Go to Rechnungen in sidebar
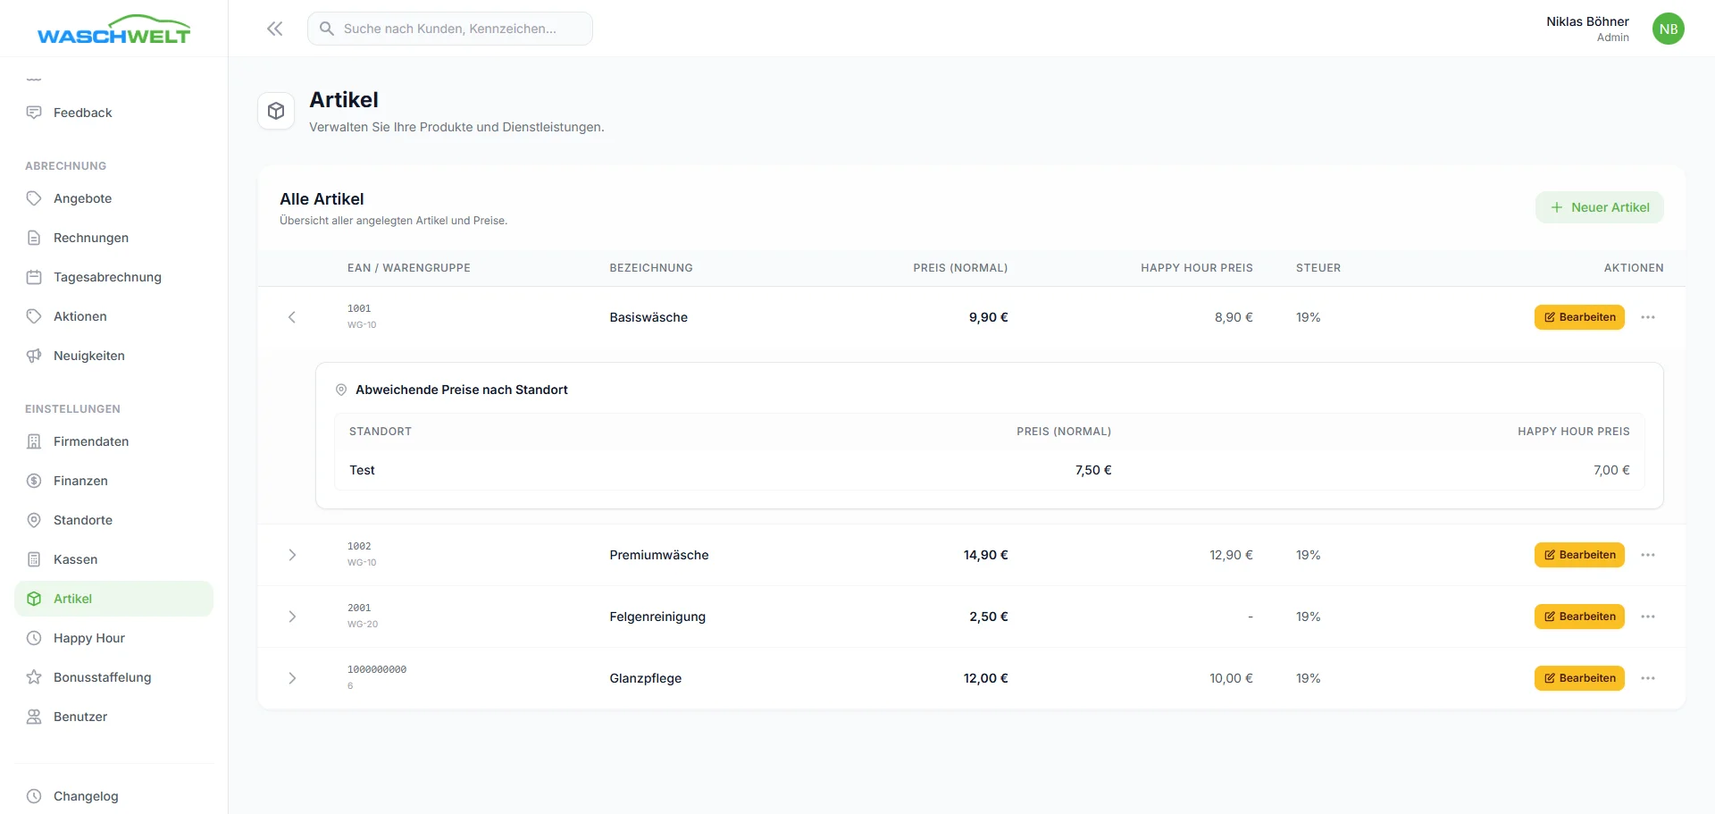Viewport: 1715px width, 814px height. (90, 238)
